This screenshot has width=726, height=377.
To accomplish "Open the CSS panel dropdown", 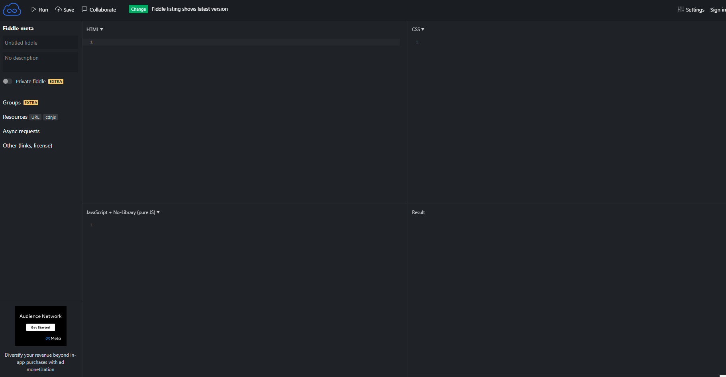I will pyautogui.click(x=418, y=29).
